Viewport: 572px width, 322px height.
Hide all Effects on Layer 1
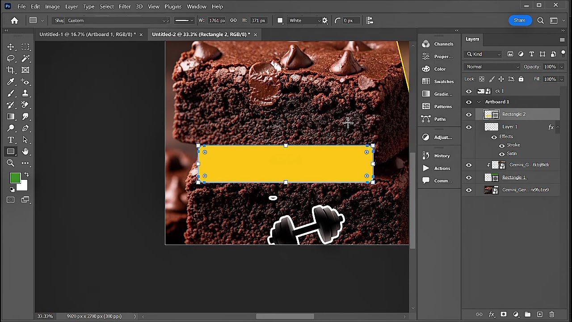click(494, 137)
